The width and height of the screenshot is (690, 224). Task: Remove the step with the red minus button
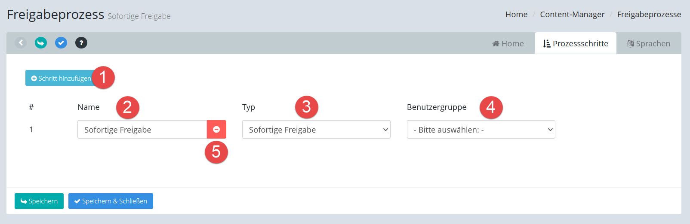(216, 130)
